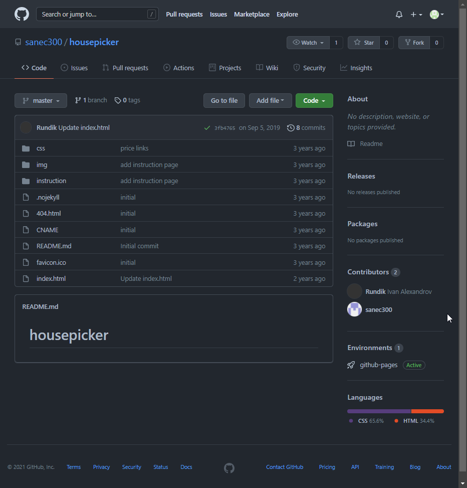Expand the green Code dropdown
Viewport: 467px width, 488px height.
[314, 100]
